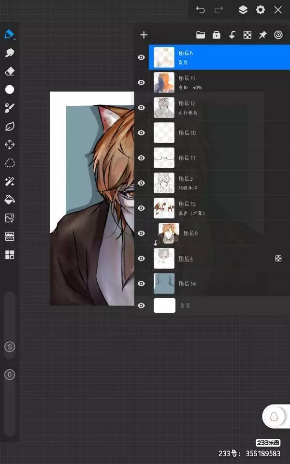Click the pin icon in layers panel
The image size is (290, 464).
coord(262,35)
